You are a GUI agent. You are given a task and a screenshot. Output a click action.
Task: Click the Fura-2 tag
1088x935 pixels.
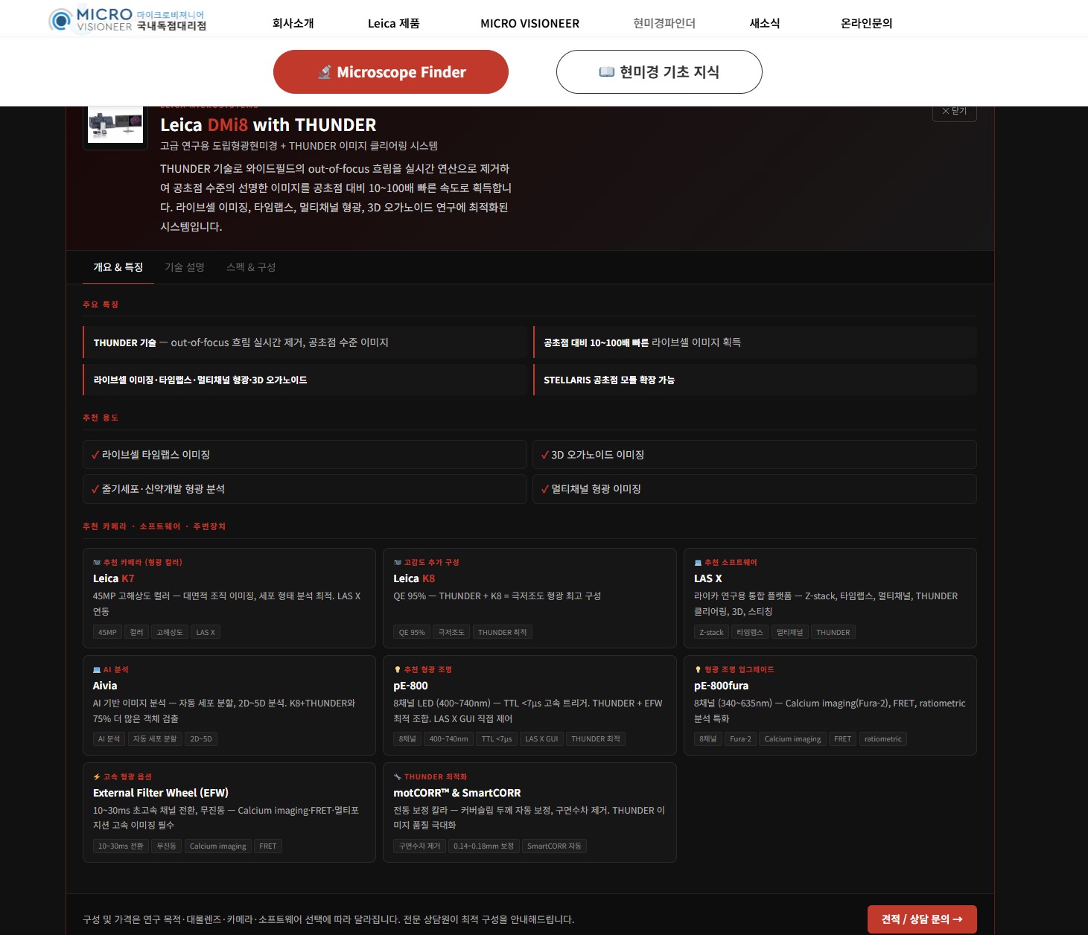click(741, 739)
